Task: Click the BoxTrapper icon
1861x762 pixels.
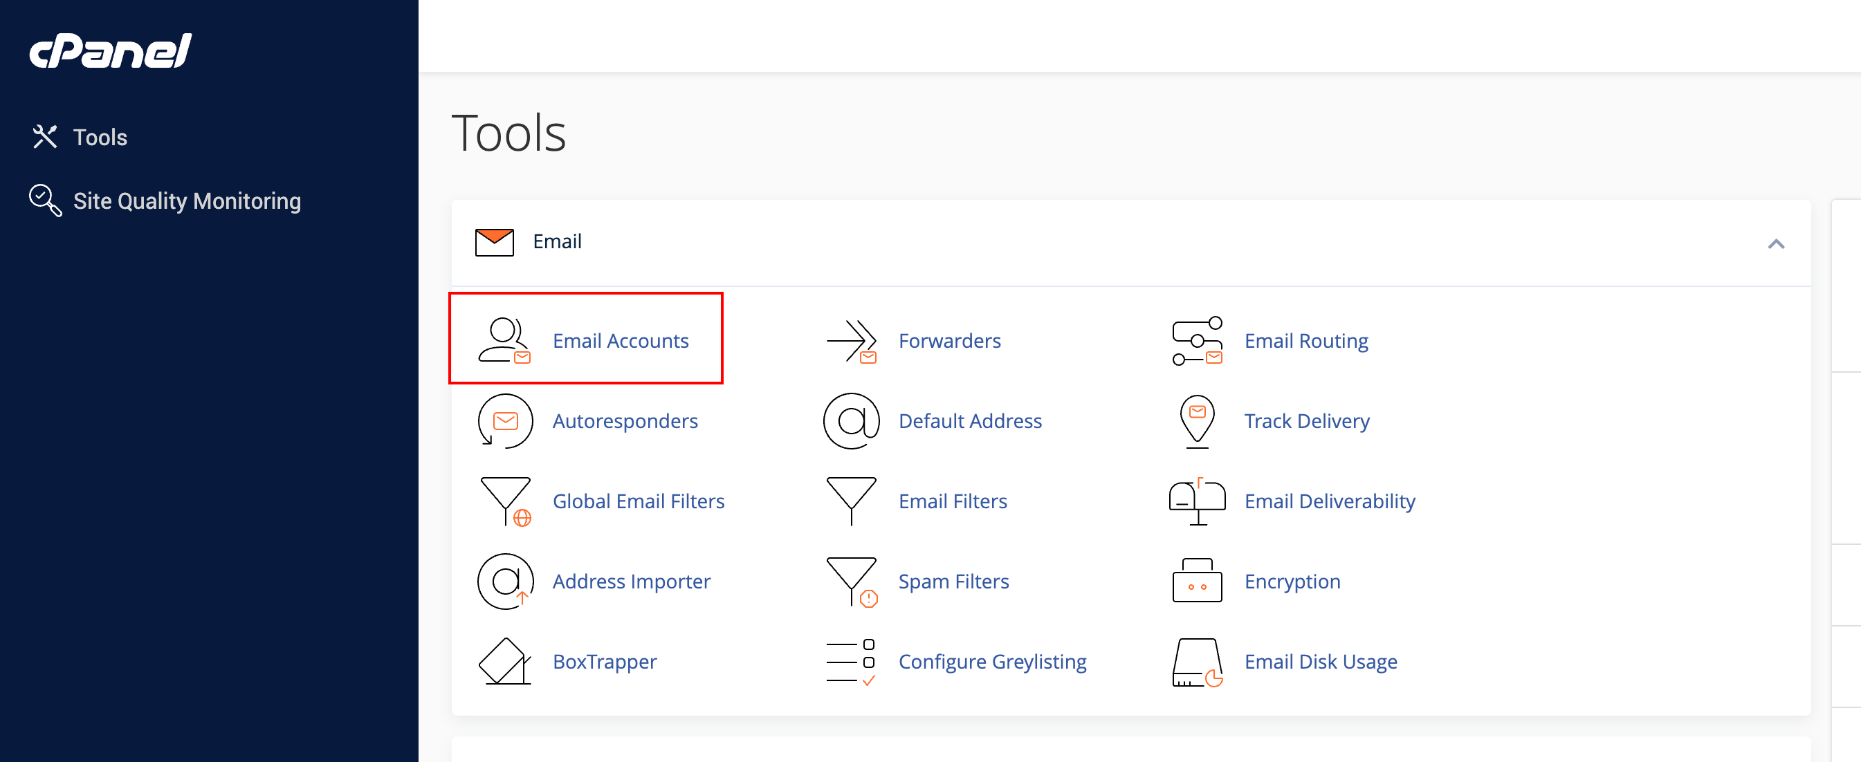Action: coord(504,661)
